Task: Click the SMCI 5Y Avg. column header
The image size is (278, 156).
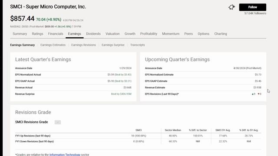Action: (223, 130)
